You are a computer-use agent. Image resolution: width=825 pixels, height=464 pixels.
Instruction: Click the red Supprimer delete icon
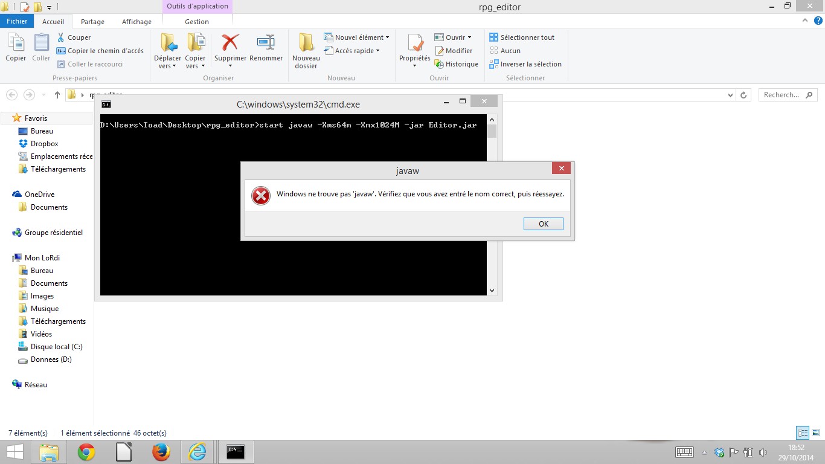[x=230, y=42]
